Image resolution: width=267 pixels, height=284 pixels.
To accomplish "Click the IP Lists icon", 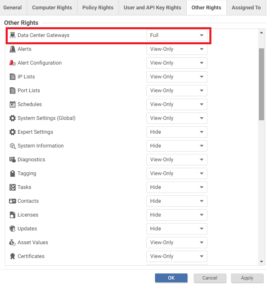I will pos(13,77).
